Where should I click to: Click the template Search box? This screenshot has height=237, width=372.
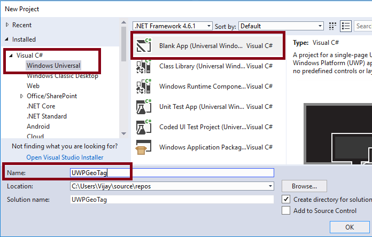363,26
